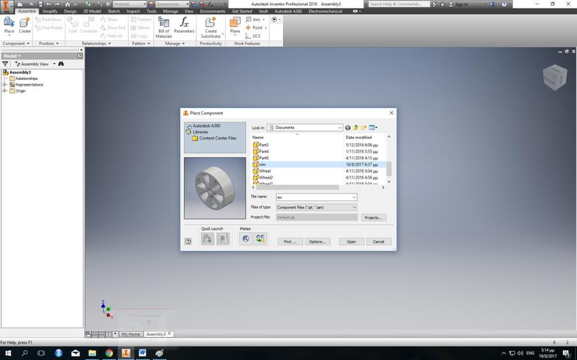Screen dimensions: 577x360
Task: Click the go-back icon next to Look in
Action: coord(348,128)
